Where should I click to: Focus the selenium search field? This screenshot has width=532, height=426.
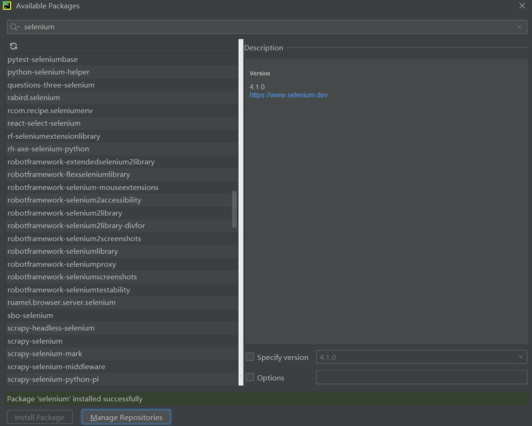click(267, 27)
